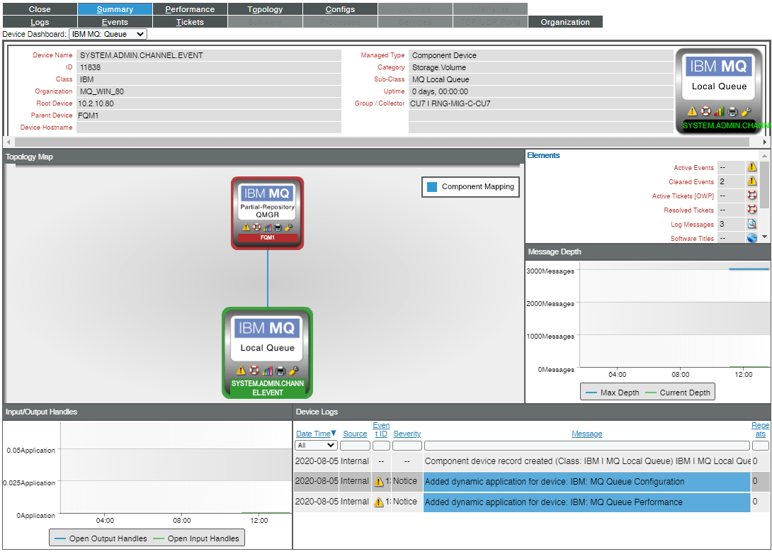The height and width of the screenshot is (559, 772).
Task: Open Cleared Events icon in Elements panel
Action: click(751, 181)
